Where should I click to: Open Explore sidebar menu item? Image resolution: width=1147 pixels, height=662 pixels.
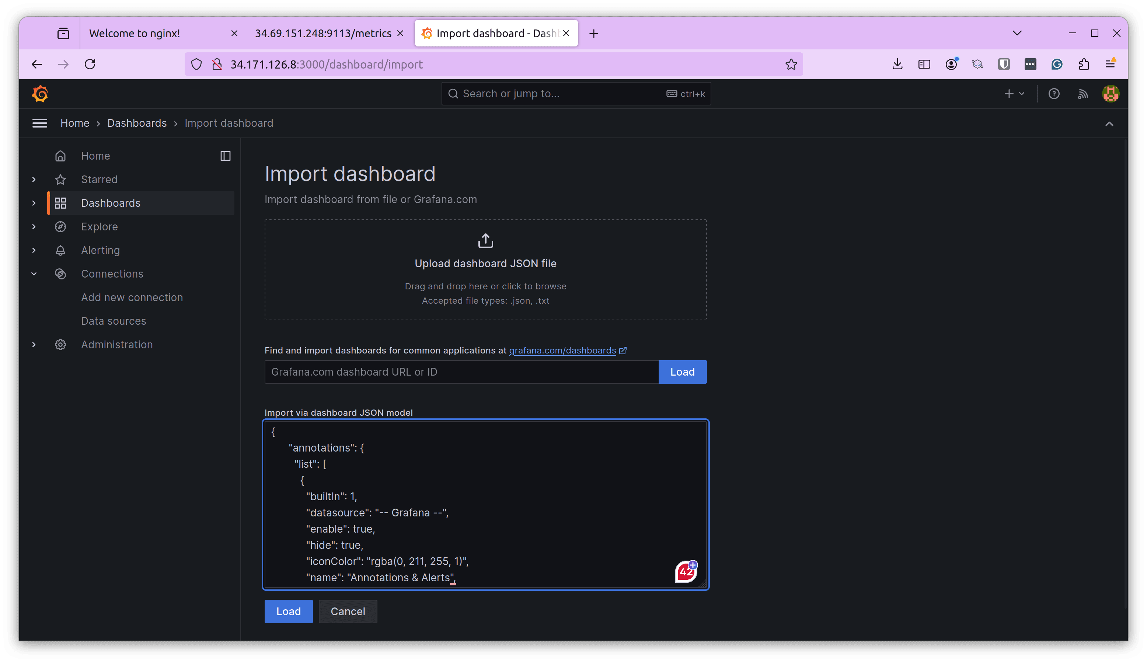[x=99, y=227]
